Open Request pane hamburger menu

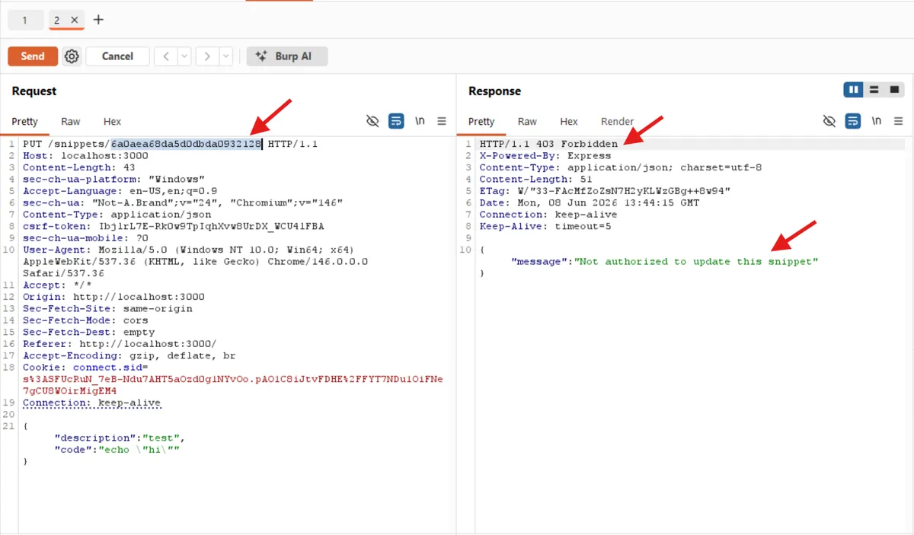tap(442, 121)
